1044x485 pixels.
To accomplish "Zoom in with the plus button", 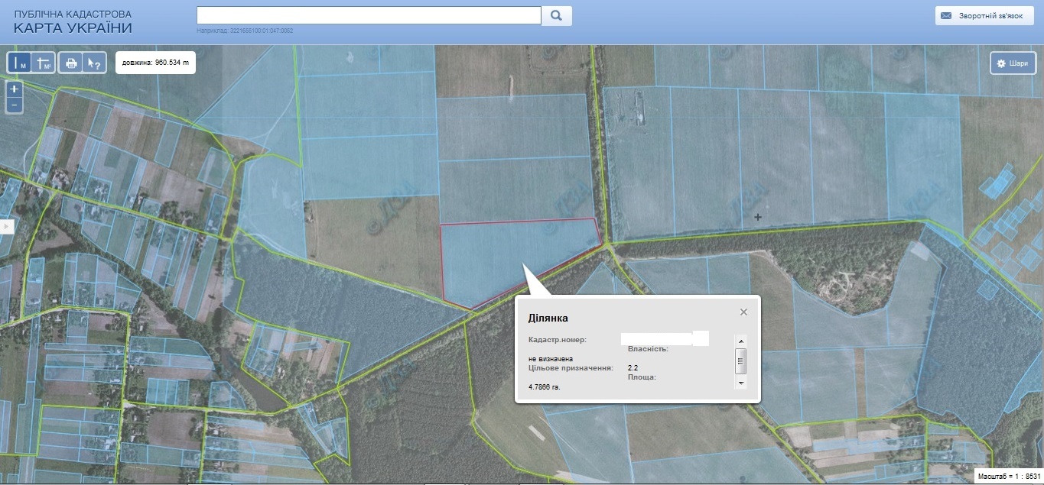I will pyautogui.click(x=14, y=89).
